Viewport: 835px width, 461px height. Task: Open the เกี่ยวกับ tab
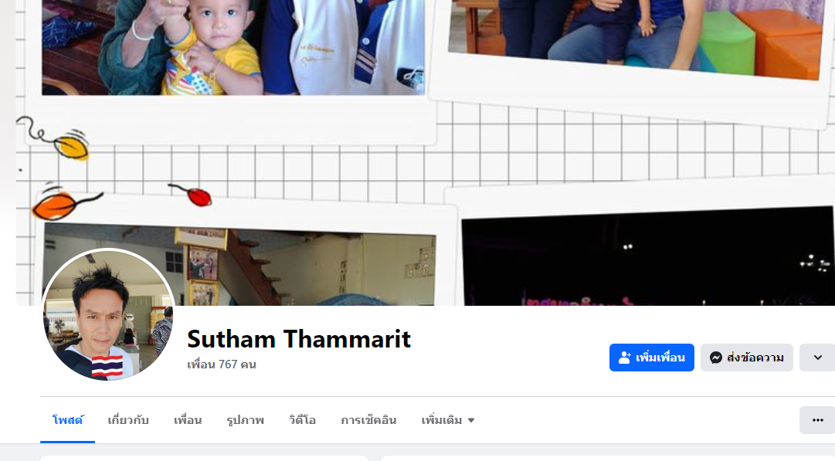coord(128,420)
